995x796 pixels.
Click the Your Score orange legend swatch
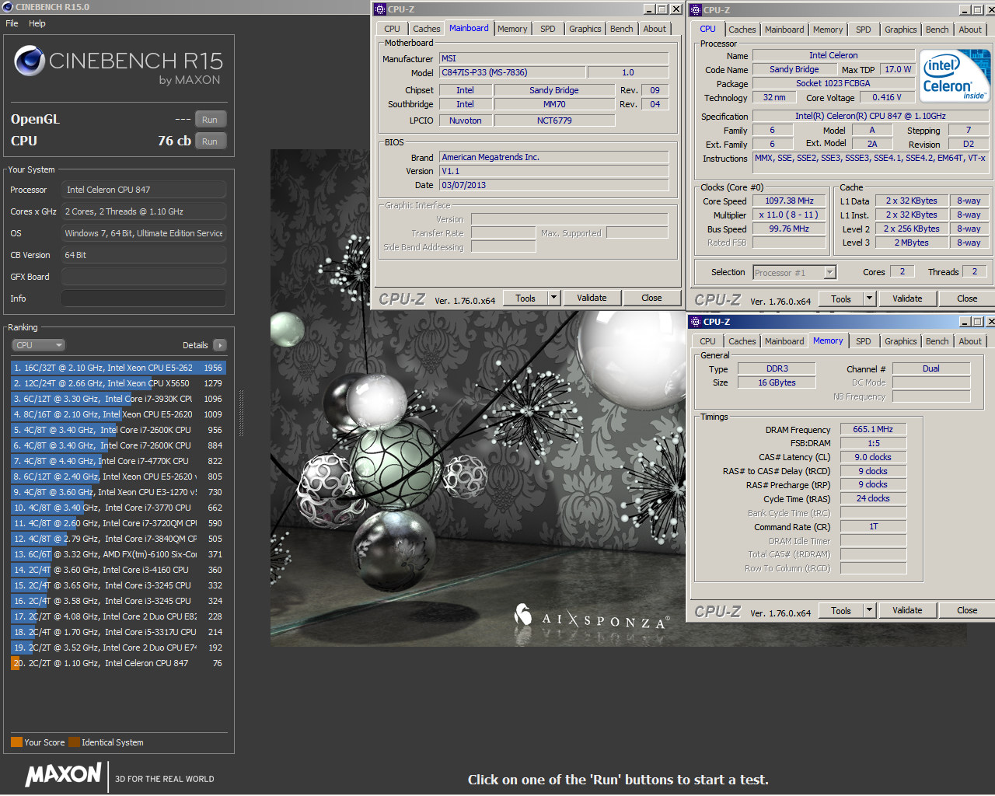click(16, 742)
